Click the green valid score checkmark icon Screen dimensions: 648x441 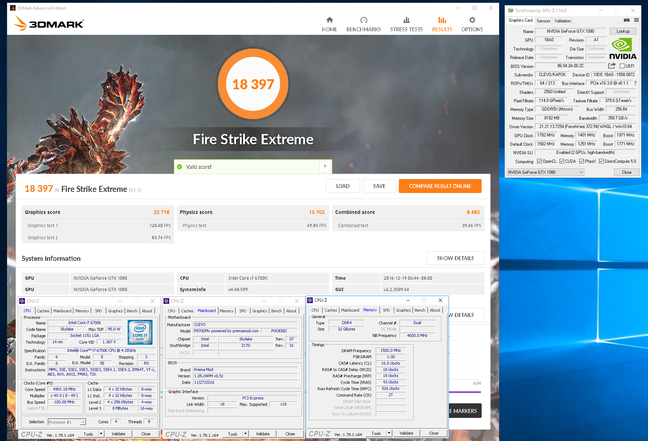[x=180, y=167]
